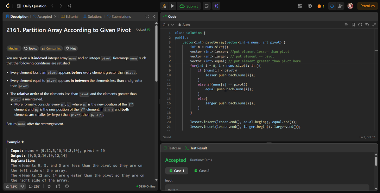The image size is (380, 193).
Task: Open the settings gear icon
Action: tap(310, 6)
